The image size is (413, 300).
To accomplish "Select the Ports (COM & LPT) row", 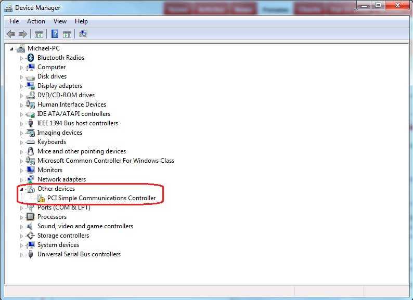I will [x=64, y=207].
